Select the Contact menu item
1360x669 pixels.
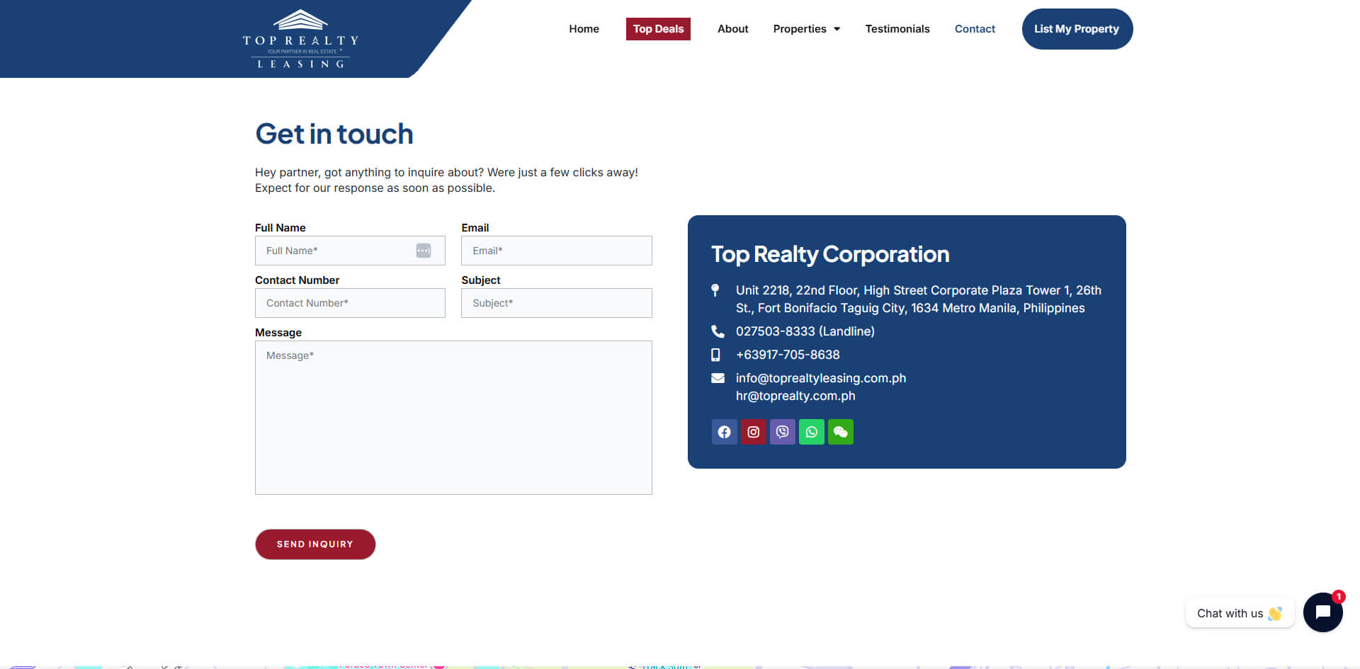click(x=975, y=29)
